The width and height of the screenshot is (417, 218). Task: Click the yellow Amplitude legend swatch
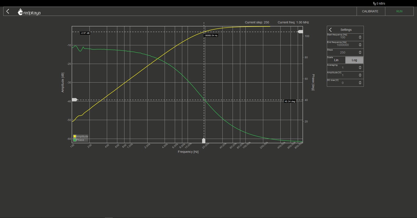tap(74, 136)
